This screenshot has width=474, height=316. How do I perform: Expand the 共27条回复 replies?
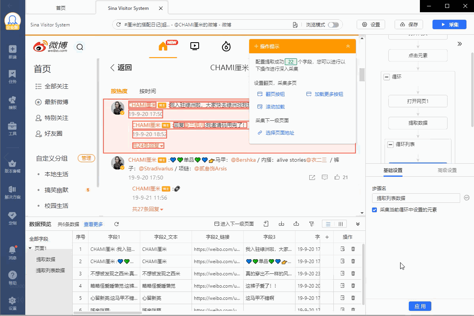pyautogui.click(x=148, y=209)
